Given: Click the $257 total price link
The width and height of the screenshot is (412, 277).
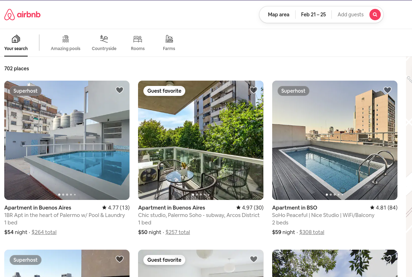Looking at the screenshot, I should click(x=178, y=232).
